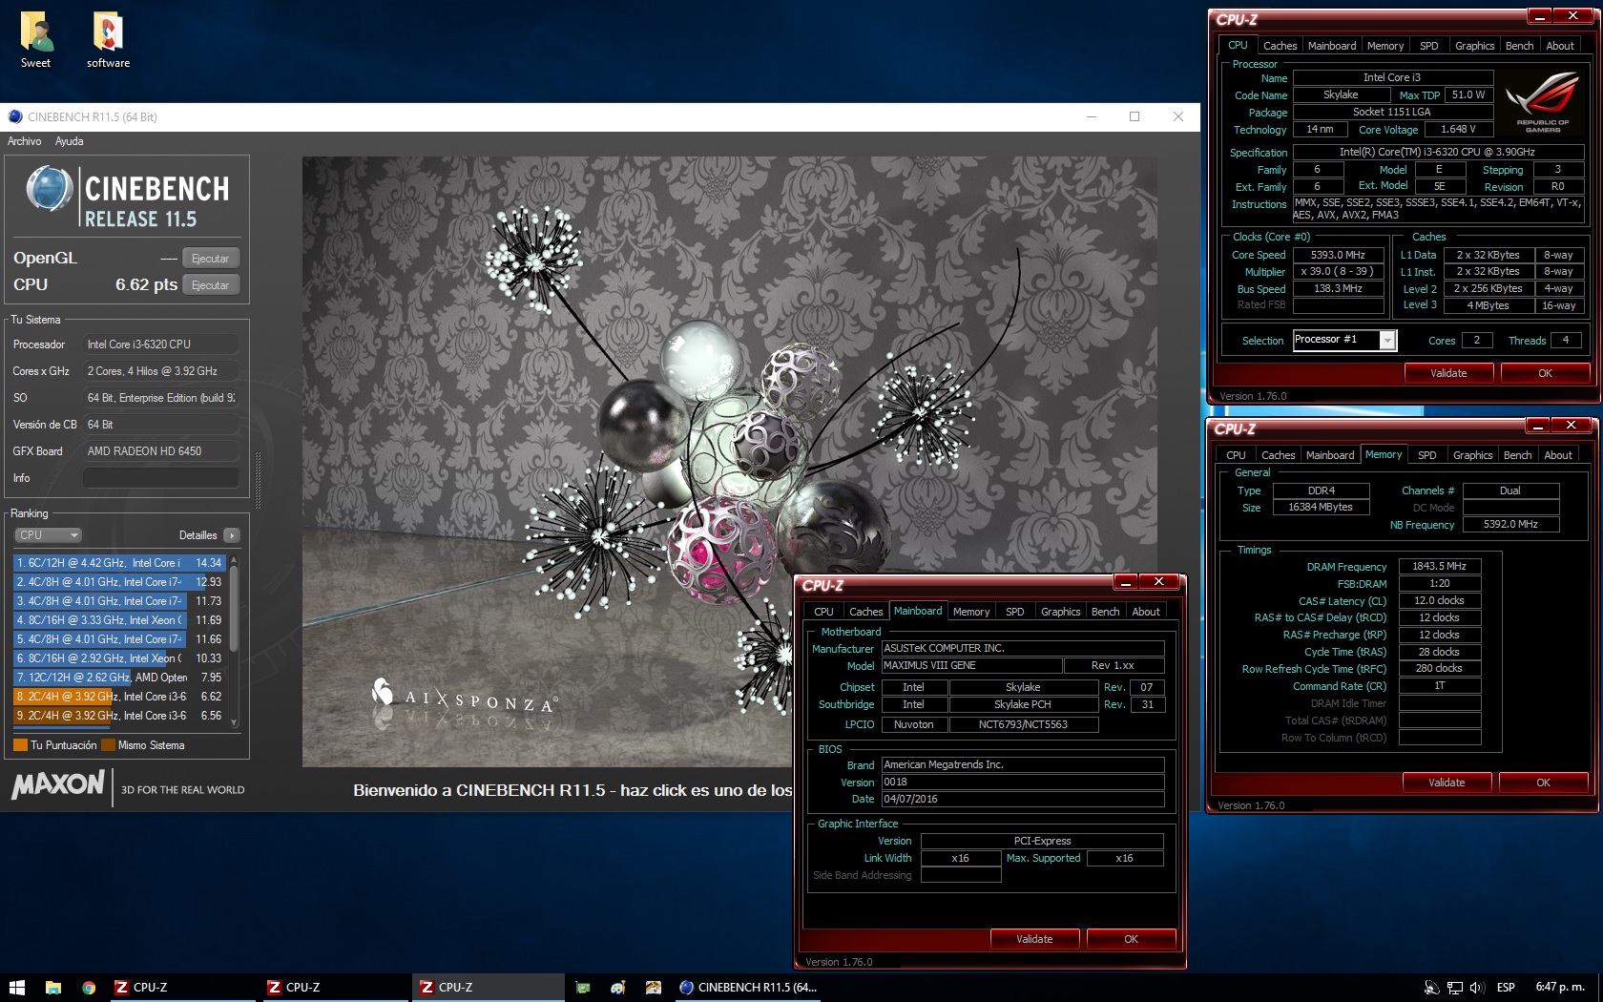
Task: Click the Procesador field value
Action: (161, 344)
